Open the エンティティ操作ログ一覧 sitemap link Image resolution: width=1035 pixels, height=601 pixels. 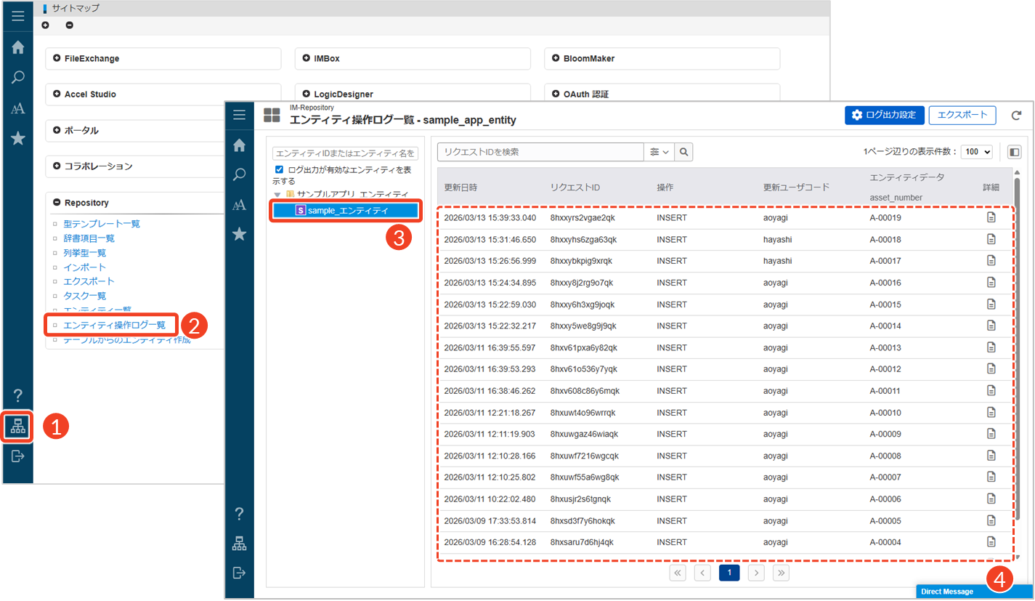pyautogui.click(x=115, y=325)
